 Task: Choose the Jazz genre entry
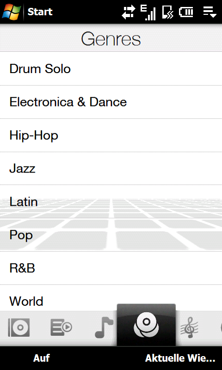[x=111, y=168]
